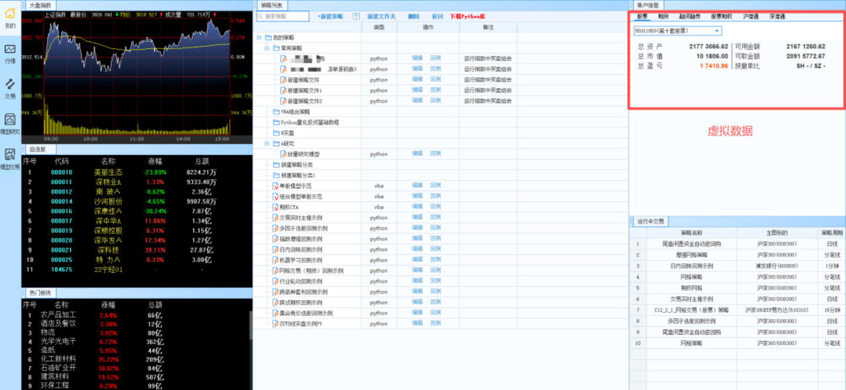Viewport: 846px width, 390px height.
Task: Open the stock account selection dropdown
Action: pyautogui.click(x=717, y=31)
